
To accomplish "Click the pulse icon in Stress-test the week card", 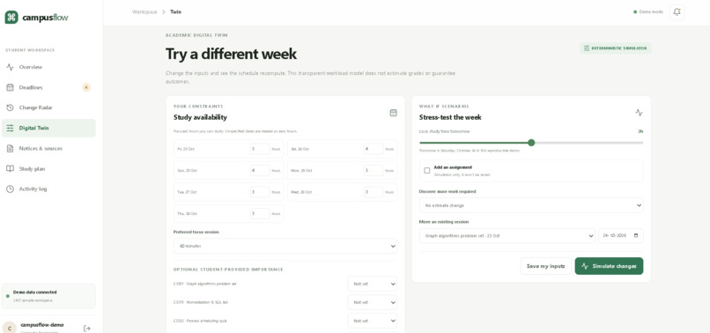I will (x=639, y=113).
